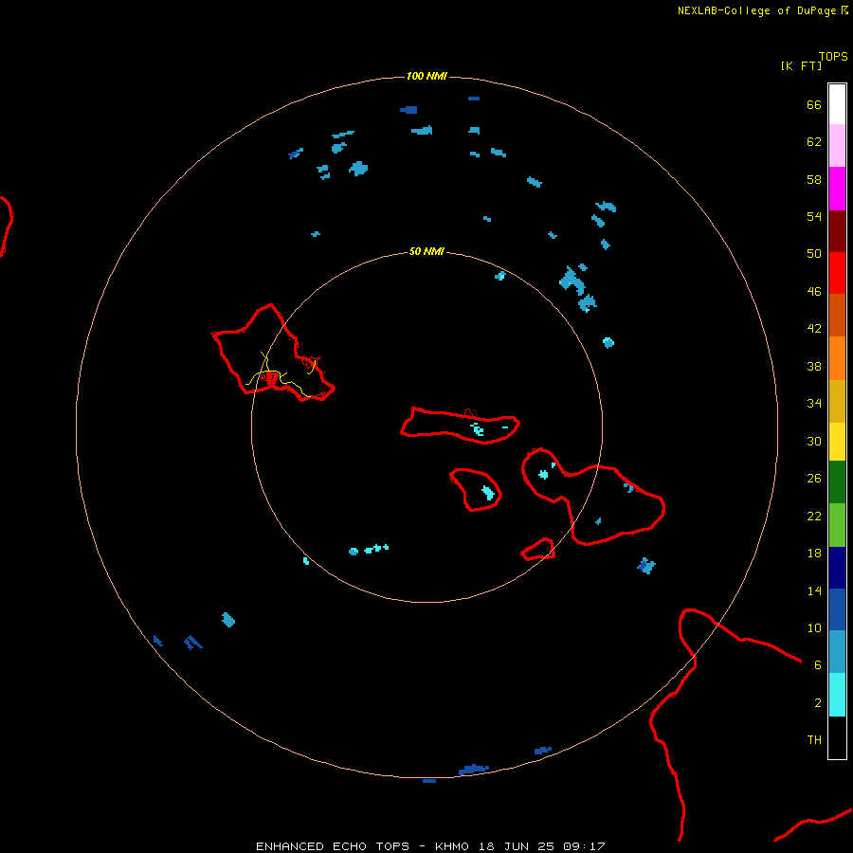Pick the dark red legend swatch
This screenshot has height=853, width=853.
[x=837, y=231]
